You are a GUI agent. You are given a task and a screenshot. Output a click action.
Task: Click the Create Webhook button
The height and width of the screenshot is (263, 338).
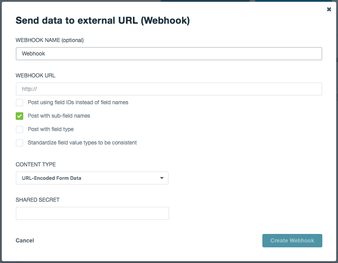(292, 241)
